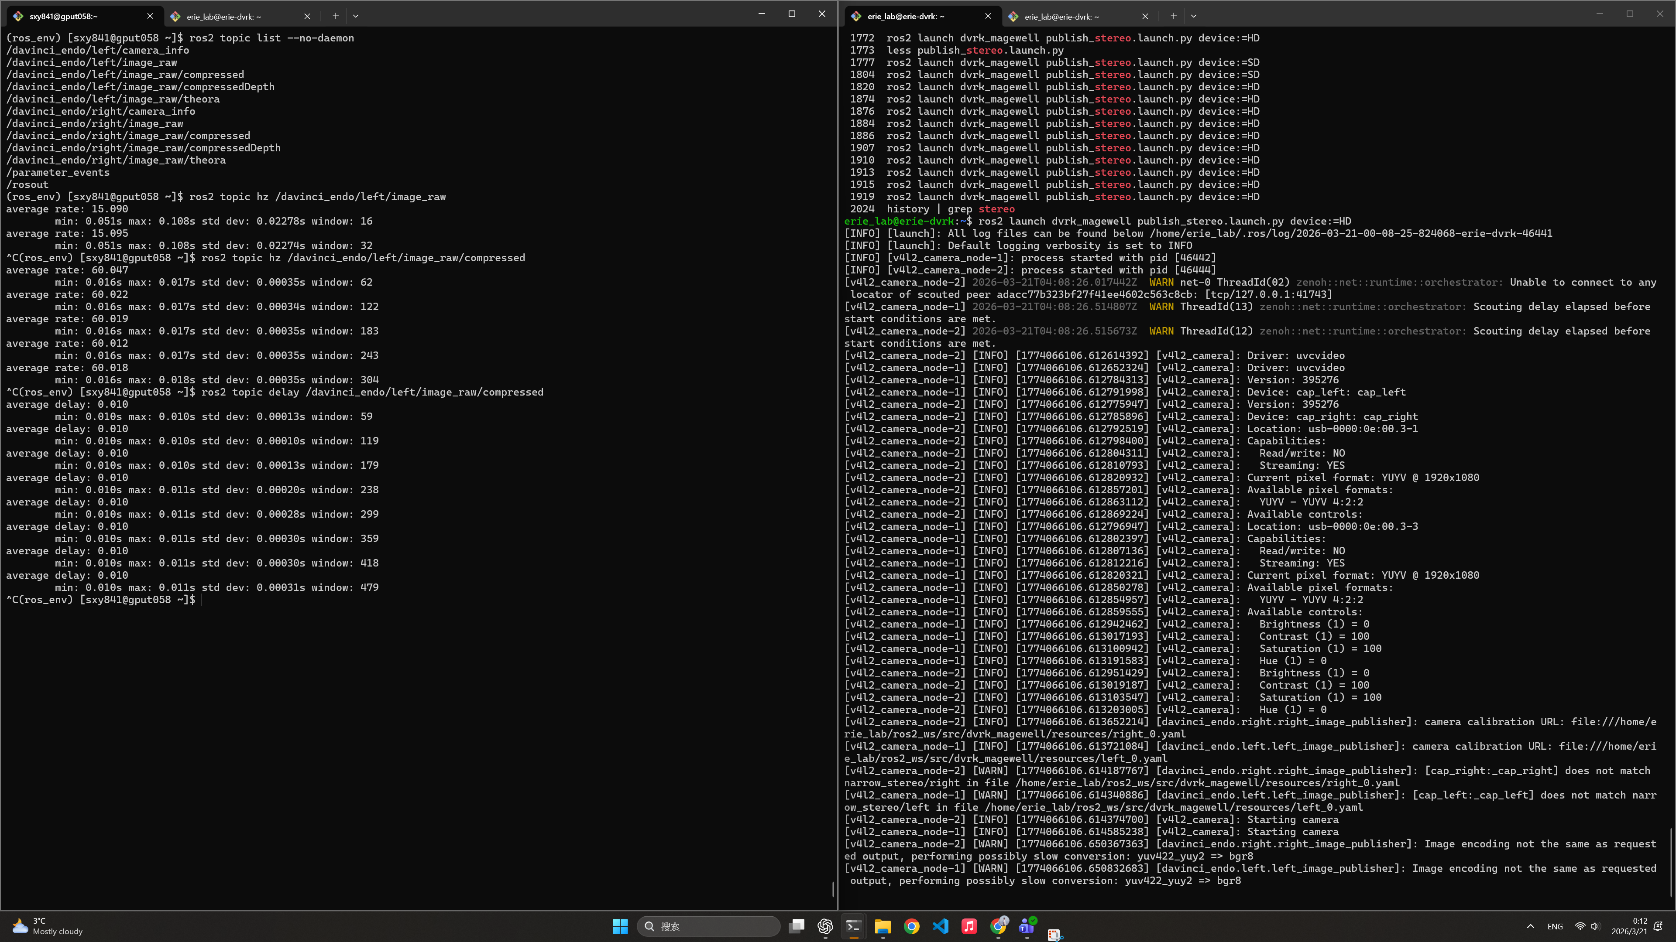Open Wi-Fi network settings in tray
The width and height of the screenshot is (1676, 942).
point(1580,926)
